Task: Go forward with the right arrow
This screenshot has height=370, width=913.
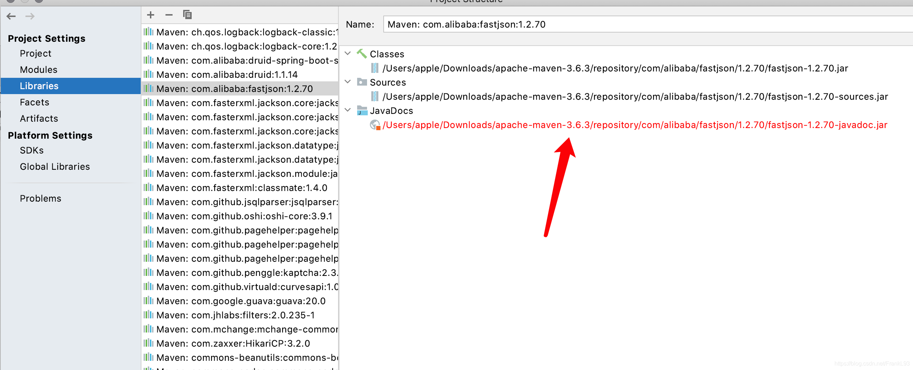Action: coord(30,16)
